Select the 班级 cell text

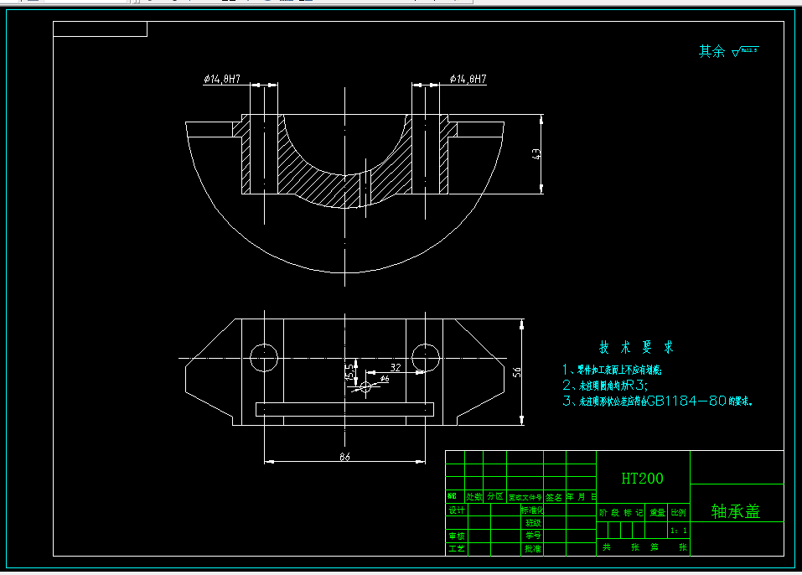pyautogui.click(x=533, y=523)
